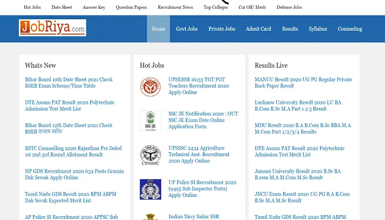Open the Answer Key top menu link
This screenshot has height=220, width=385.
coord(94,7)
